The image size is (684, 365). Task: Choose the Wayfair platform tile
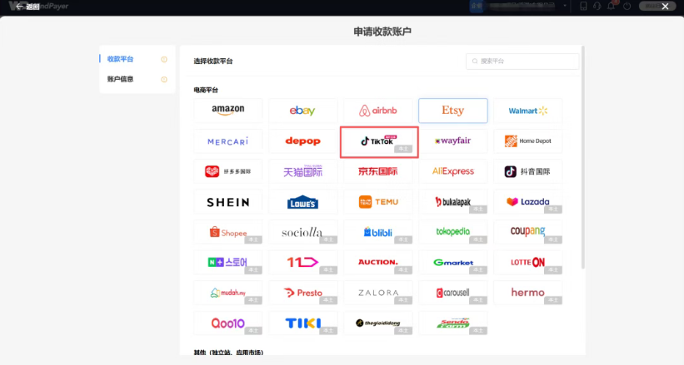coord(452,141)
